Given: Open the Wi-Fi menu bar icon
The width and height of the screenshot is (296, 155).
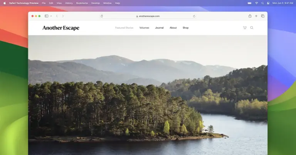Looking at the screenshot, I should pyautogui.click(x=256, y=3).
